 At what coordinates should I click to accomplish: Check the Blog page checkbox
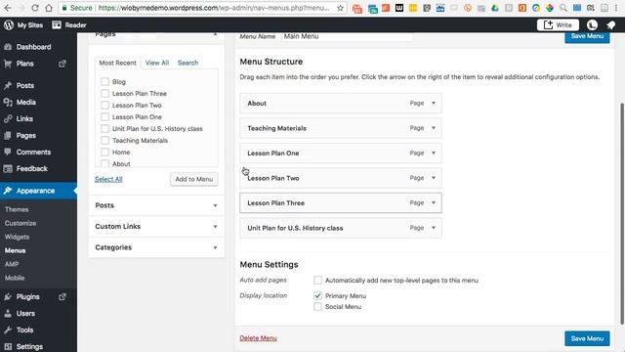click(104, 81)
